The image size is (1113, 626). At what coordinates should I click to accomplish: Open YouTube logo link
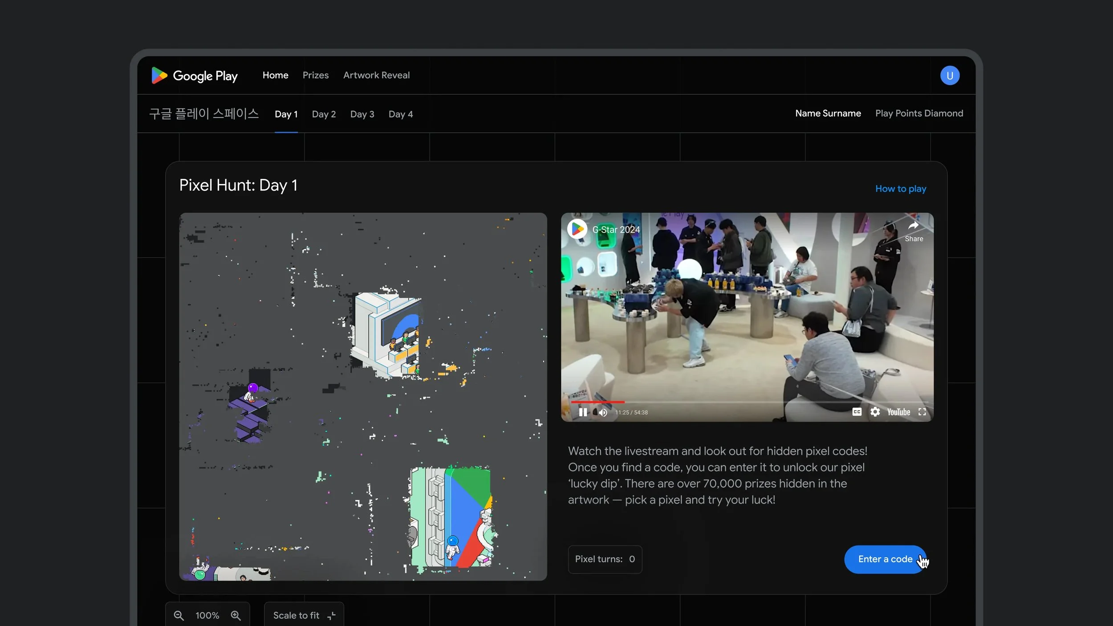pos(898,412)
